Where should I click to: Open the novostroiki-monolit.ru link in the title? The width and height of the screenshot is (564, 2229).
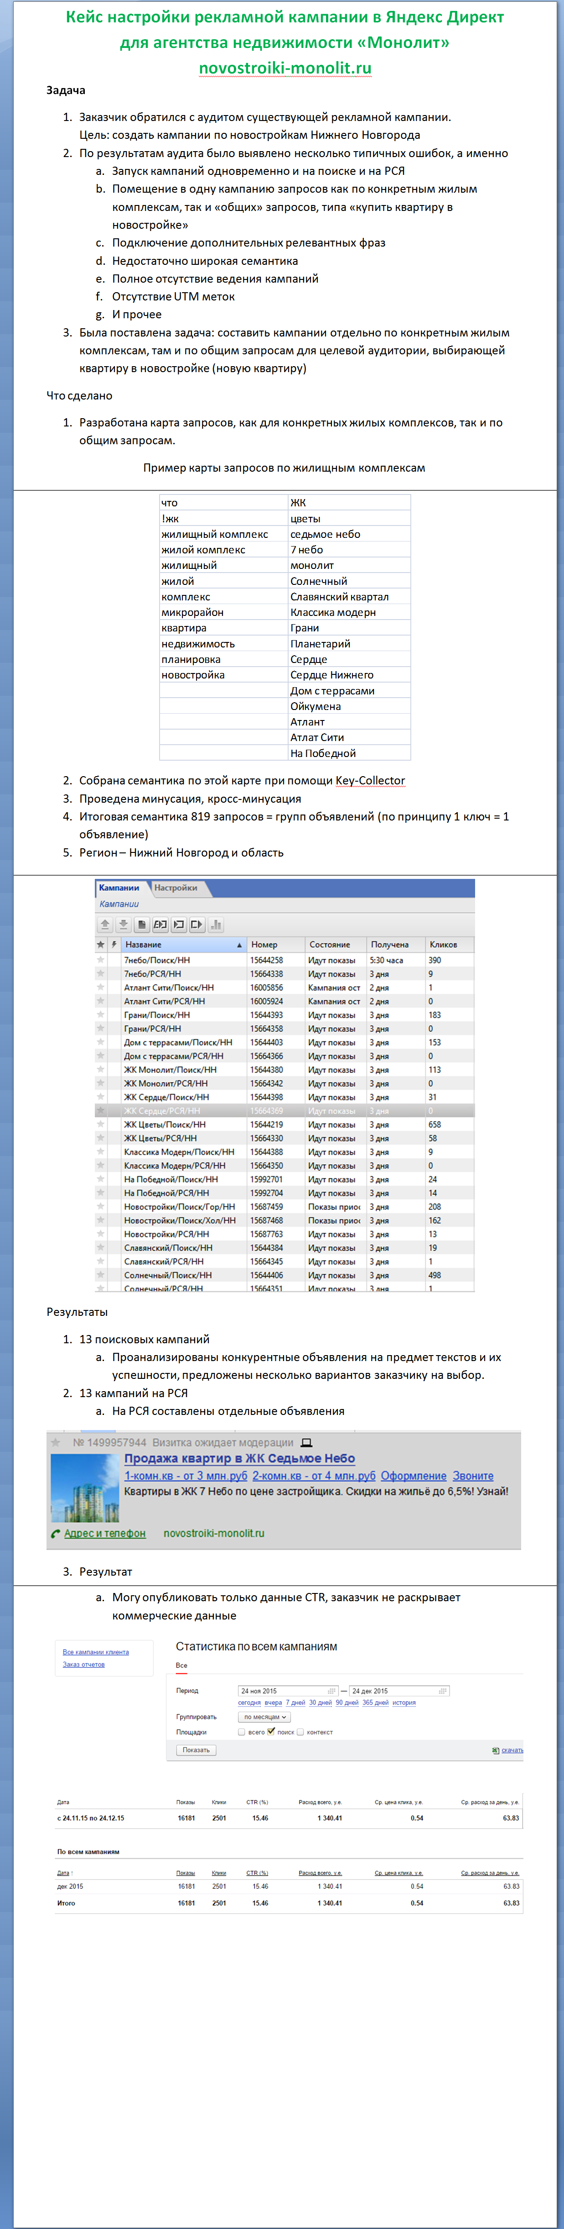(x=285, y=68)
